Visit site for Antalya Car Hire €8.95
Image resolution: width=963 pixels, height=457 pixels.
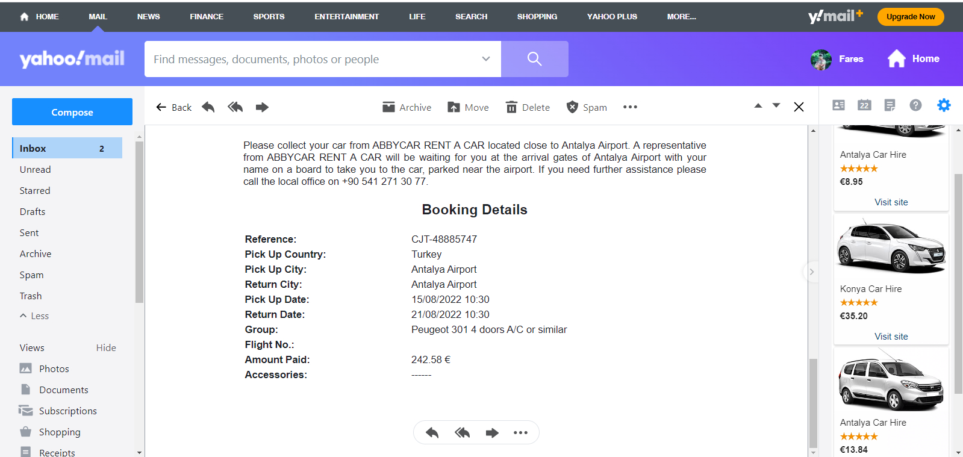point(891,202)
